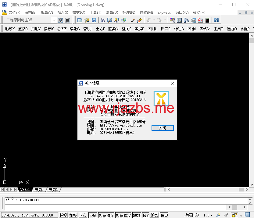This screenshot has width=254, height=218.
Task: Toggle 对象捕捉 object snap
Action: pos(106,215)
